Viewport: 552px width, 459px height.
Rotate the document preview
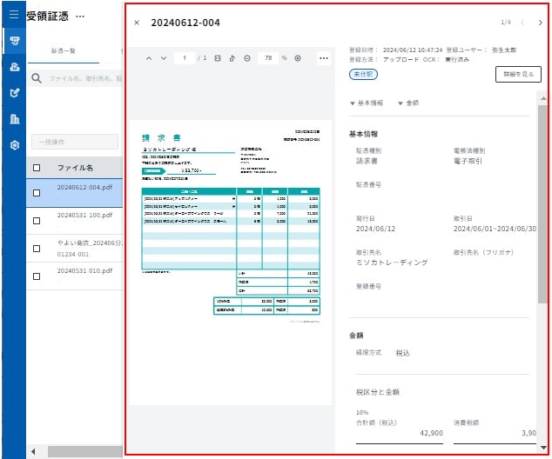[232, 58]
